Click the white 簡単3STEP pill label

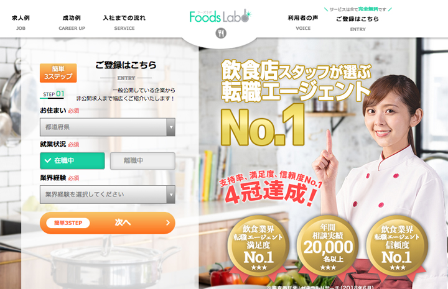68,223
